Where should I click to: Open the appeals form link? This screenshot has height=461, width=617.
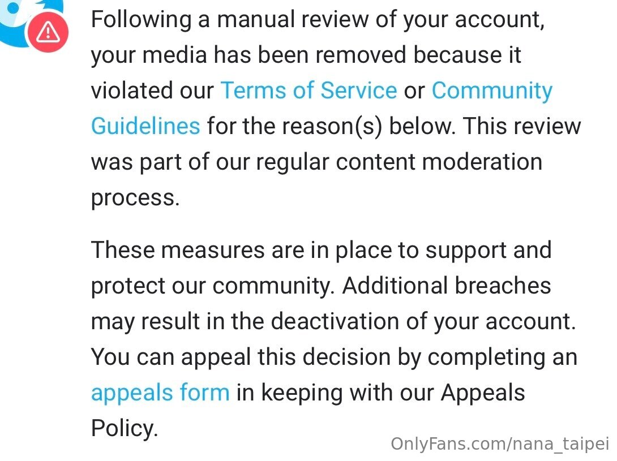tap(160, 393)
